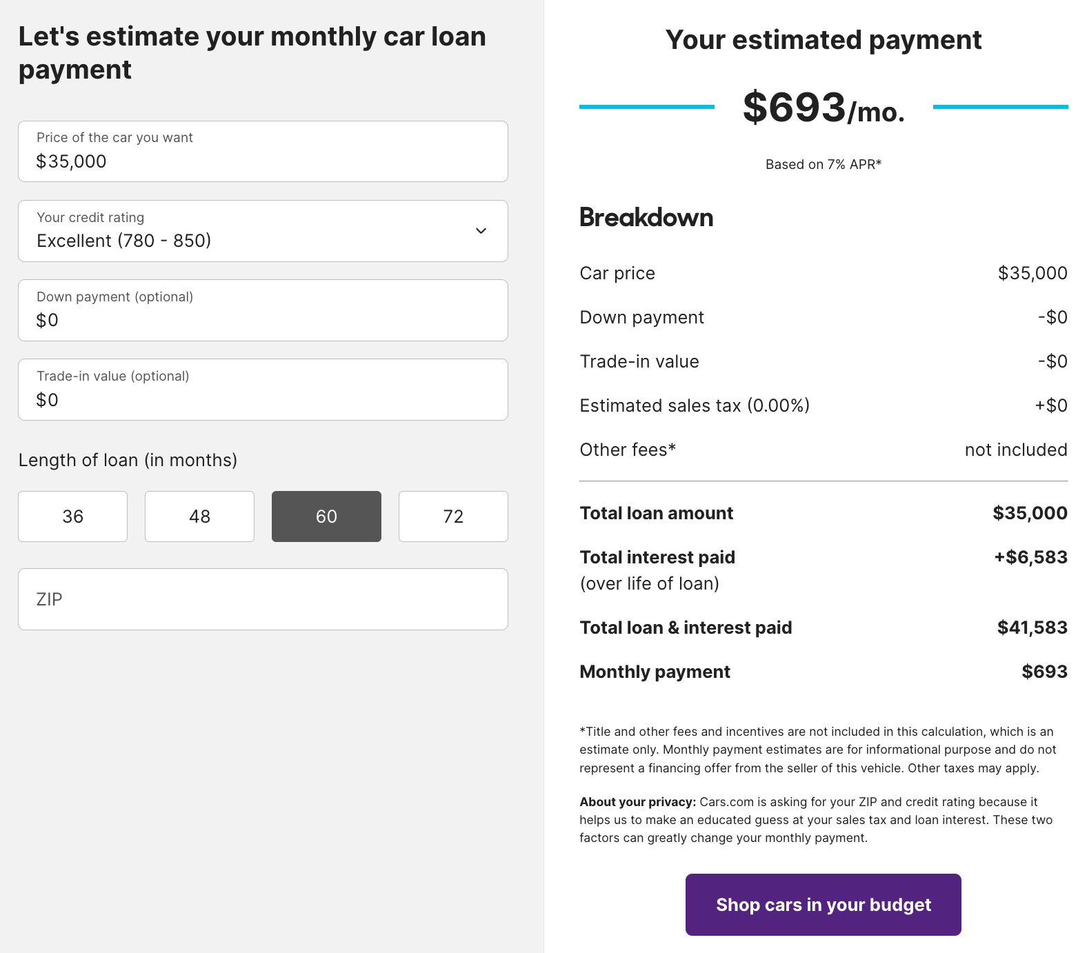Viewport: 1087px width, 953px height.
Task: Select the 36-month loan length
Action: click(x=72, y=516)
